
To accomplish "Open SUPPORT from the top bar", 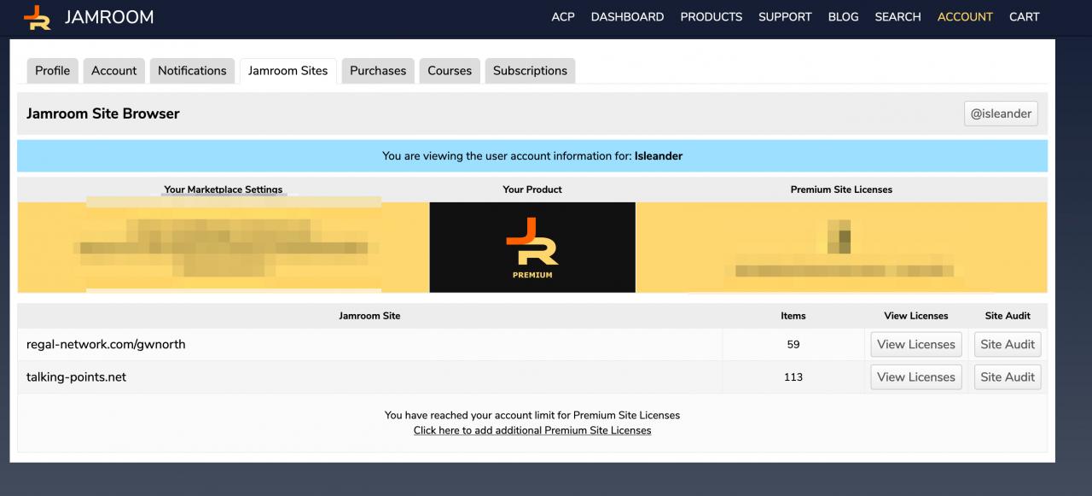I will click(x=785, y=17).
